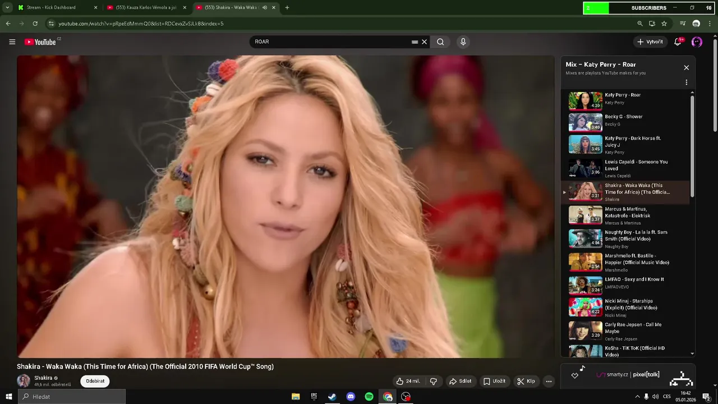Close the Kauza Karlos Vémola tab
Viewport: 718px width, 404px height.
click(x=185, y=7)
